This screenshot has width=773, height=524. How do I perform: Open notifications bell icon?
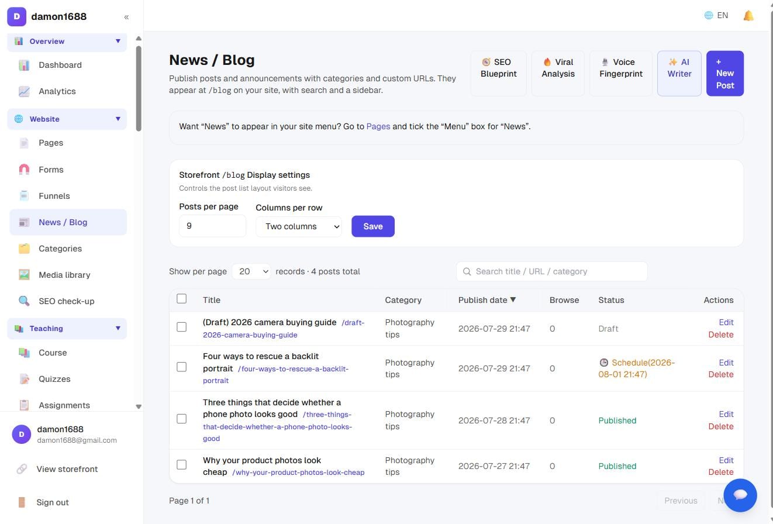(748, 16)
